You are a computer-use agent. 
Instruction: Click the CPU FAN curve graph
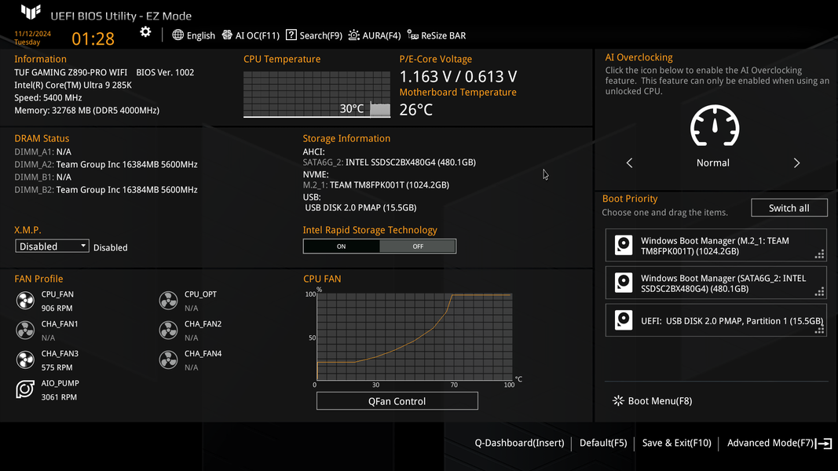click(x=414, y=337)
